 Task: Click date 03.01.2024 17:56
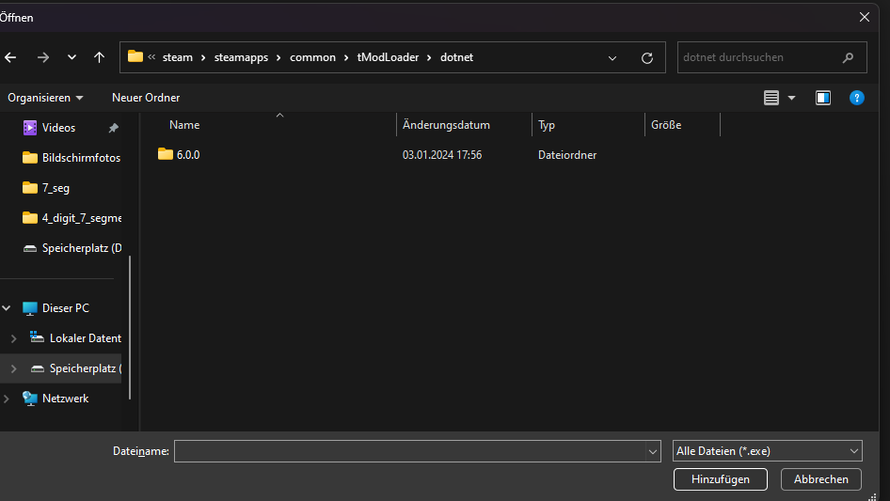[x=442, y=155]
